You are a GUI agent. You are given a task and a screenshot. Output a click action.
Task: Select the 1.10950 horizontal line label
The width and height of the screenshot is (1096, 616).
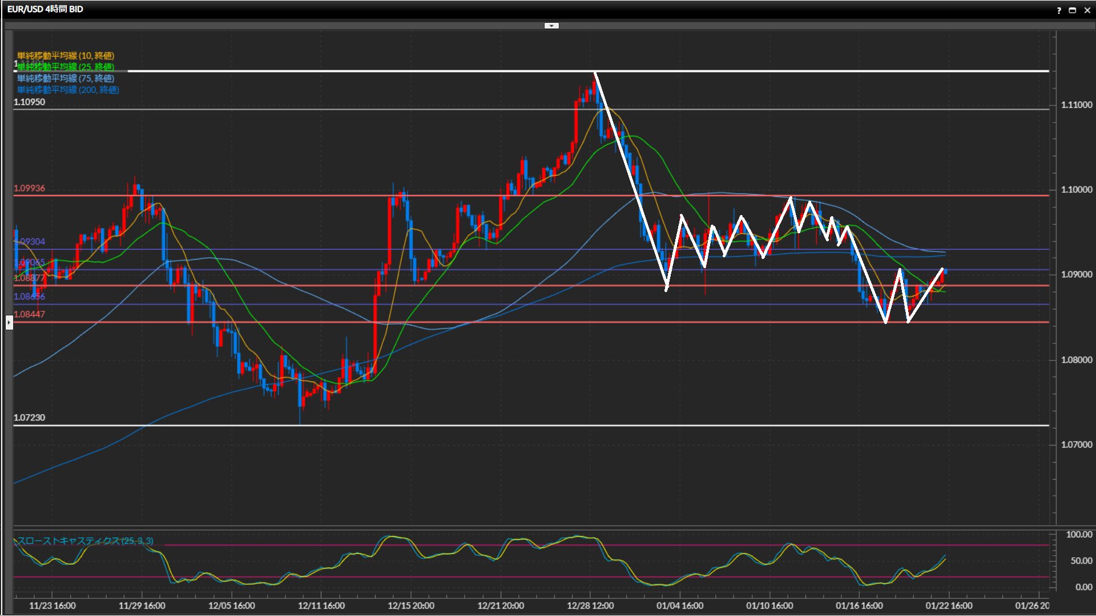(x=29, y=102)
